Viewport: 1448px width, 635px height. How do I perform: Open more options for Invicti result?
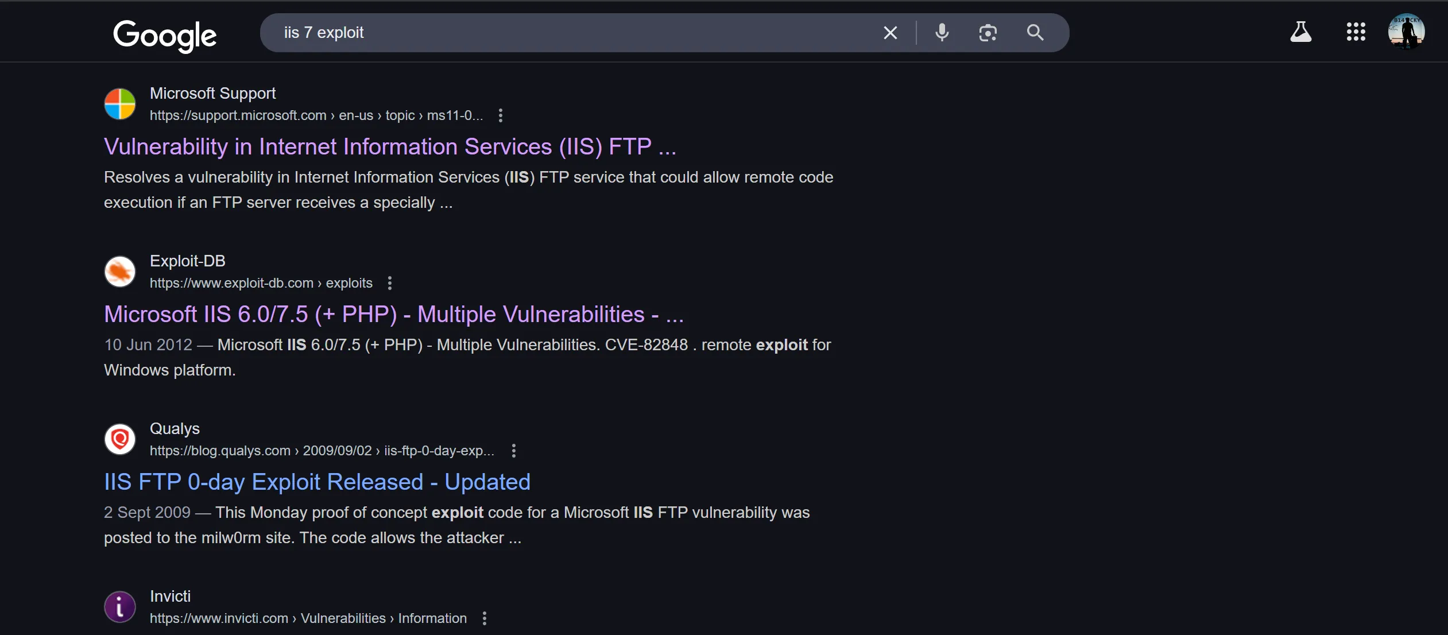pyautogui.click(x=485, y=618)
